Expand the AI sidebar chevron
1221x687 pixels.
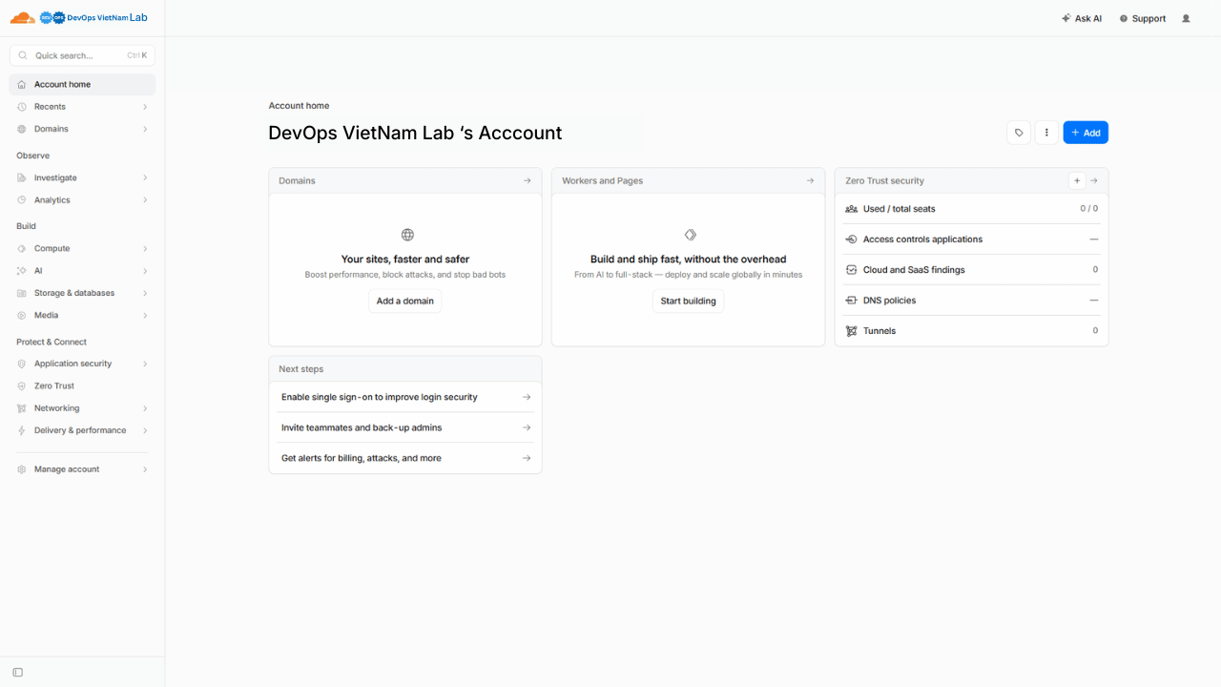[145, 271]
